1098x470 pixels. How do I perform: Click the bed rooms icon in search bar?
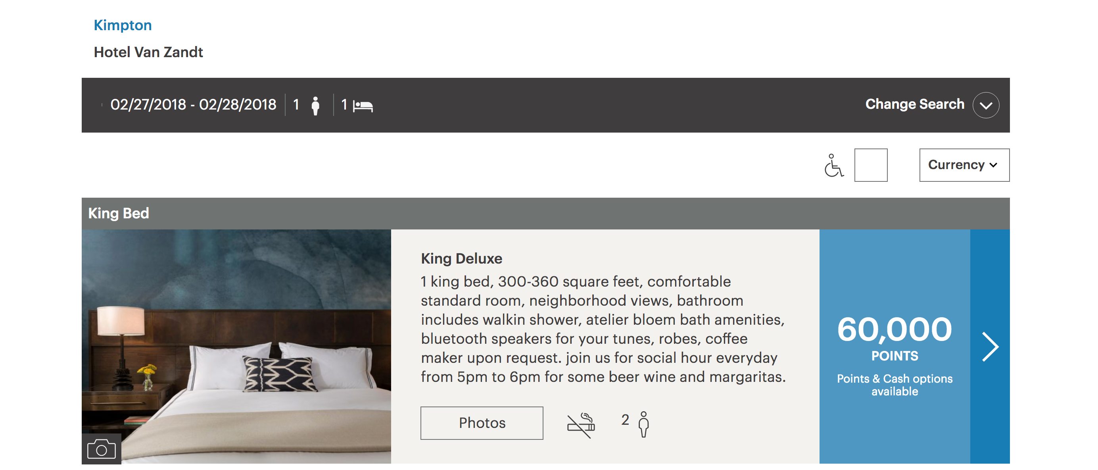coord(363,105)
